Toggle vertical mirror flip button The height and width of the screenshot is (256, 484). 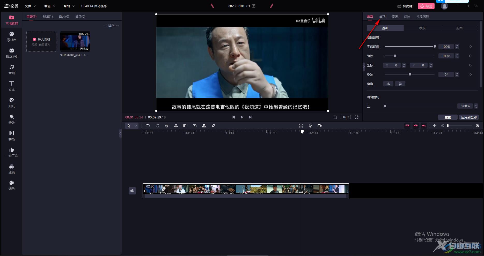400,84
